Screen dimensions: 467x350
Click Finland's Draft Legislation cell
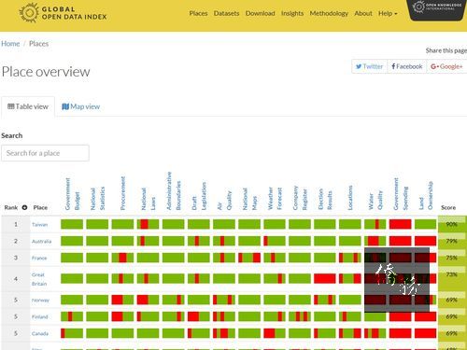(x=199, y=316)
